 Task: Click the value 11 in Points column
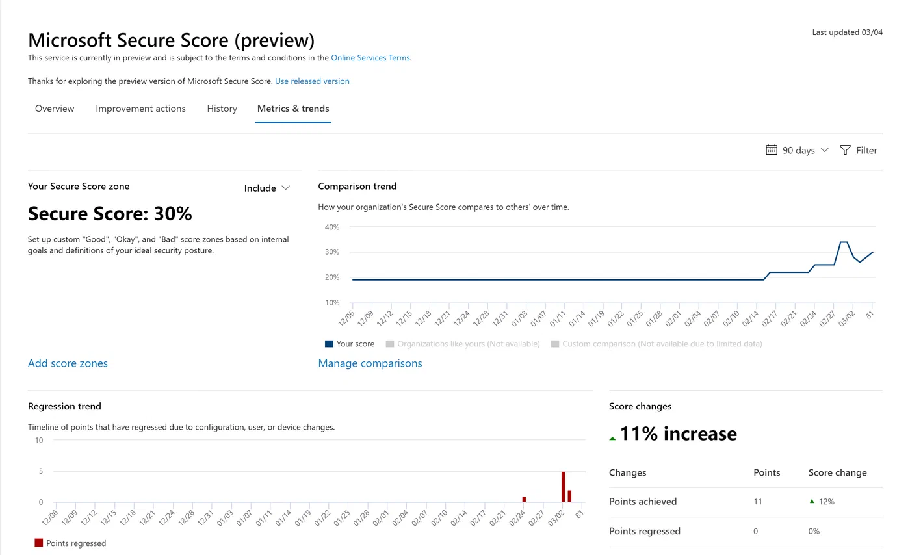[757, 502]
